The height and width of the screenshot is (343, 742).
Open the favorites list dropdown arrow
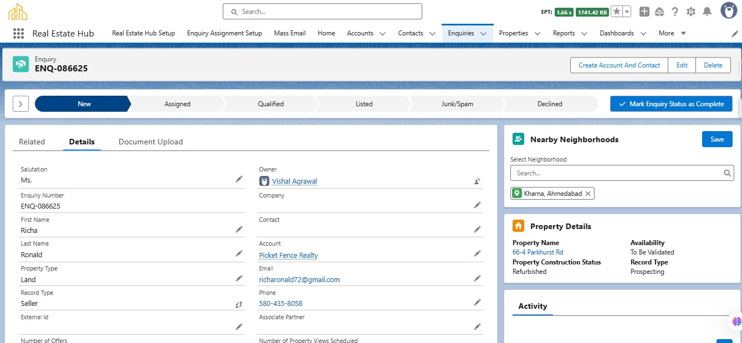tap(627, 12)
